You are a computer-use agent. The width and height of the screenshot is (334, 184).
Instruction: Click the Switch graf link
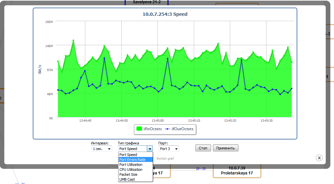pos(165,159)
